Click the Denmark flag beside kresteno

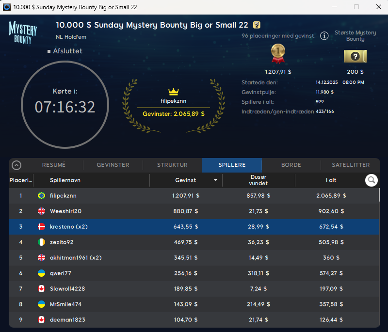tap(41, 227)
